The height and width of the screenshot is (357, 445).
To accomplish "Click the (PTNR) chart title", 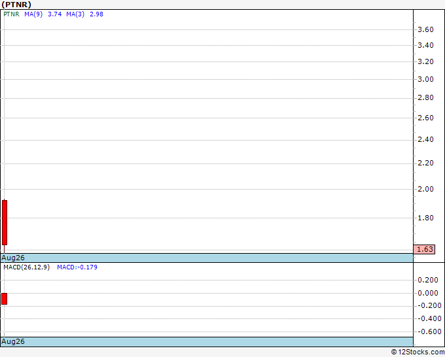I will 16,5.
